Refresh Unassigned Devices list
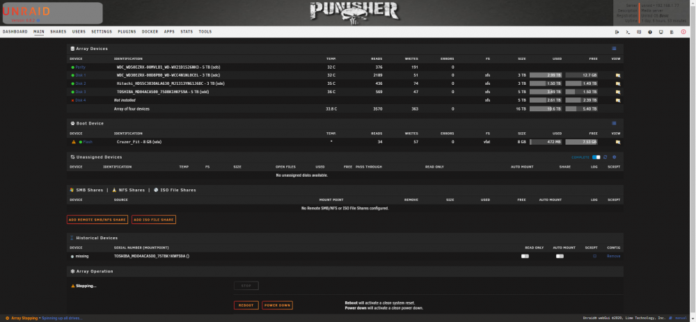The image size is (696, 322). coord(605,157)
